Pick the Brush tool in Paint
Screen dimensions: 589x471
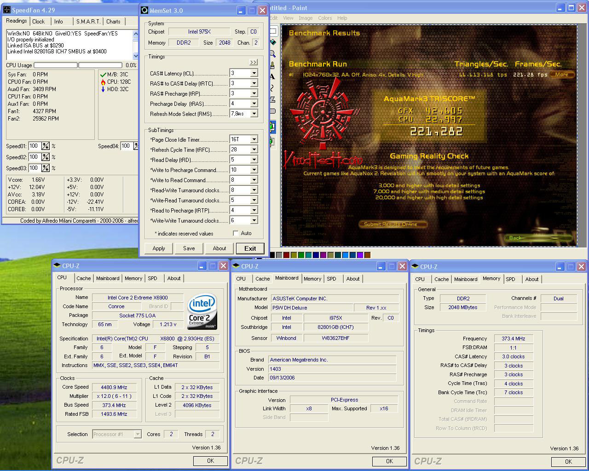pyautogui.click(x=273, y=65)
